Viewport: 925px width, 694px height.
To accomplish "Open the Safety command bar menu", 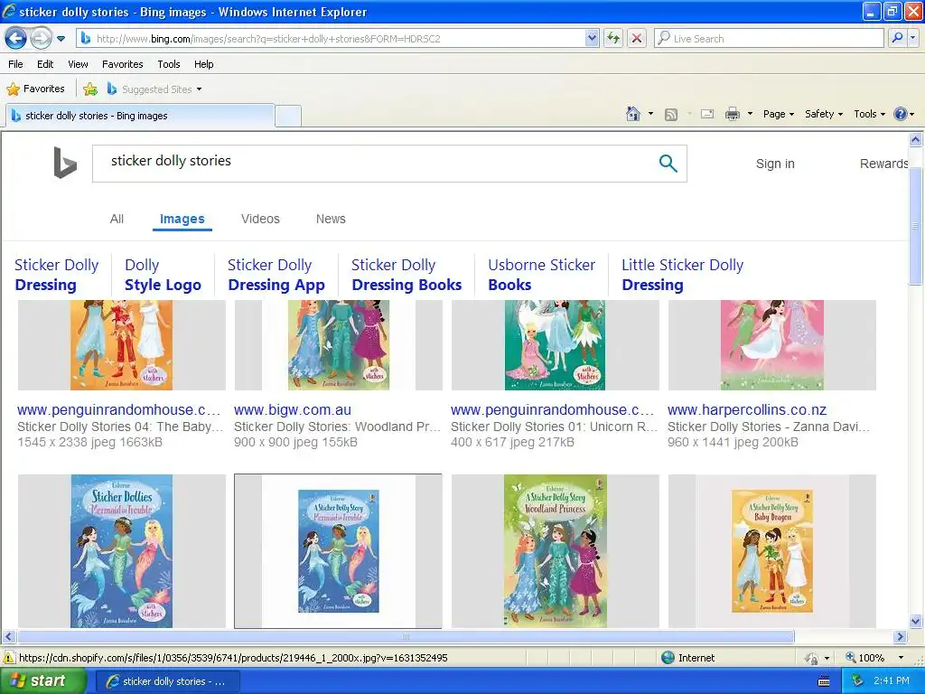I will coord(824,114).
